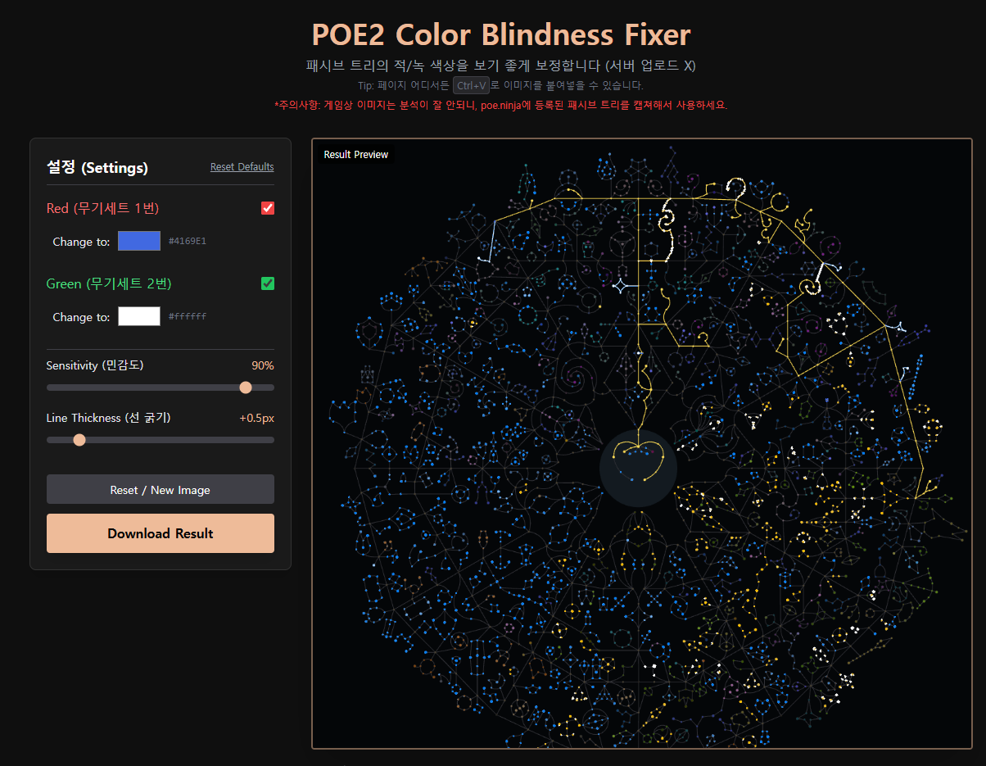986x766 pixels.
Task: Open the blue Red-replacement color swatch
Action: (x=139, y=241)
